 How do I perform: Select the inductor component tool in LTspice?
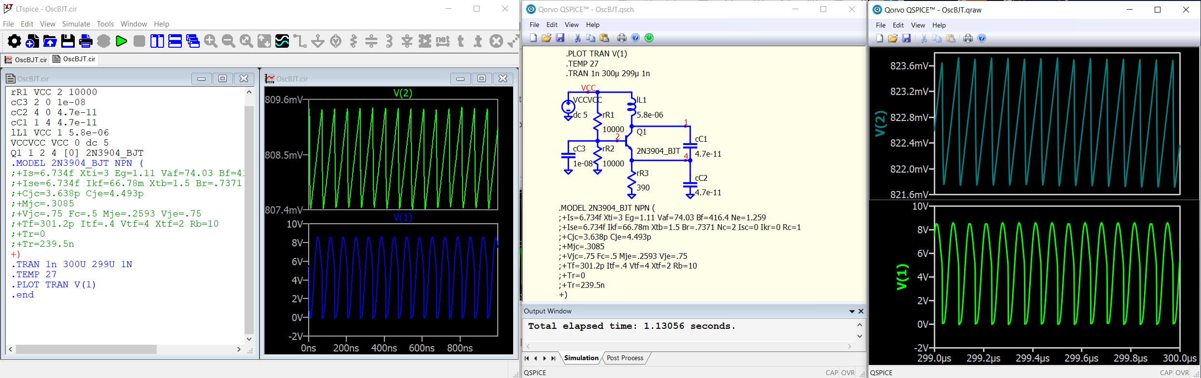389,41
